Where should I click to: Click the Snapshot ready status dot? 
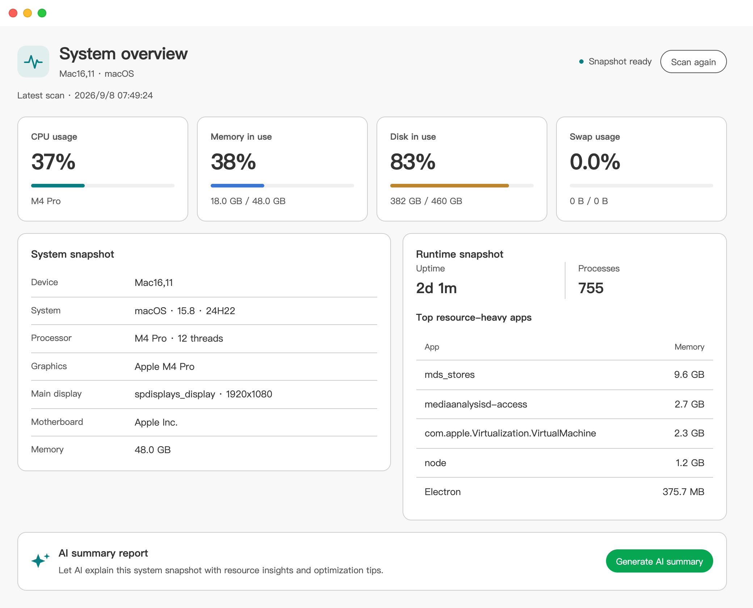[x=581, y=62]
